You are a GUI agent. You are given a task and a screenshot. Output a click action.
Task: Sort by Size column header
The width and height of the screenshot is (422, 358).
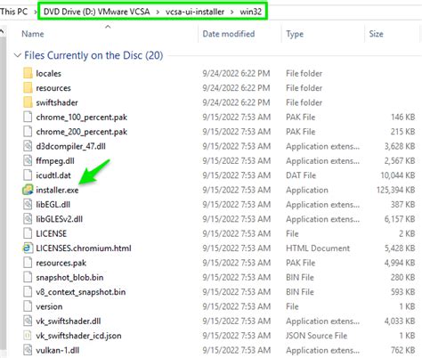point(376,34)
